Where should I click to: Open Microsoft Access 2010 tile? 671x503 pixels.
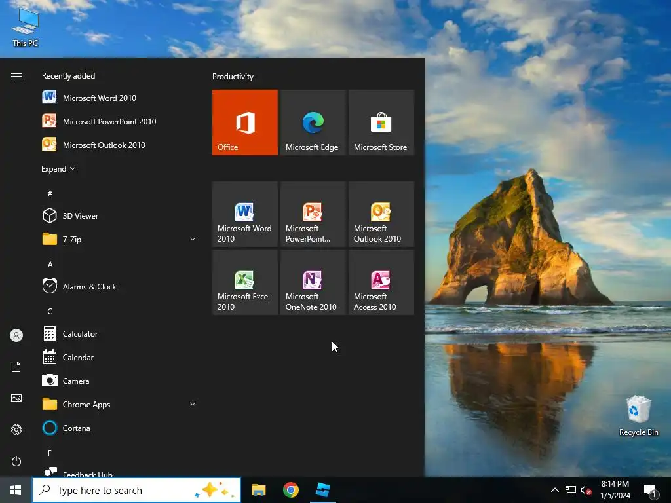[381, 282]
